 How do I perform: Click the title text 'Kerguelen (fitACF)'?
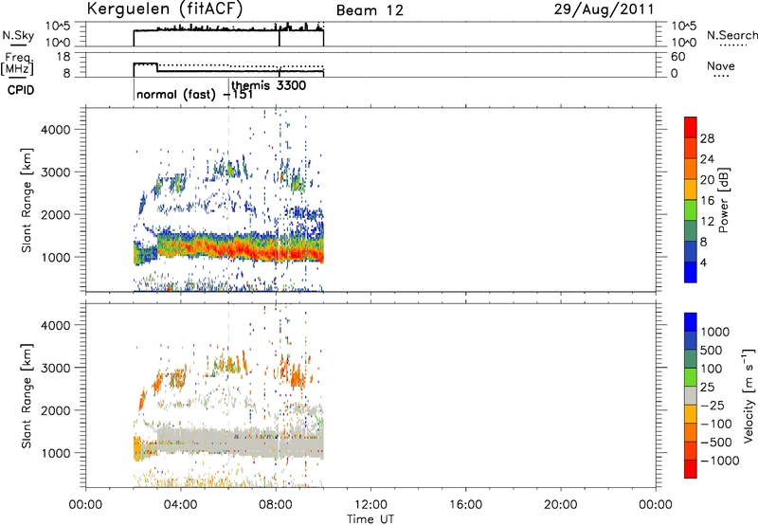(165, 9)
